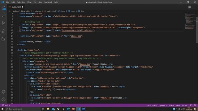Open the File menu
The width and height of the screenshot is (198, 111).
pos(8,2)
